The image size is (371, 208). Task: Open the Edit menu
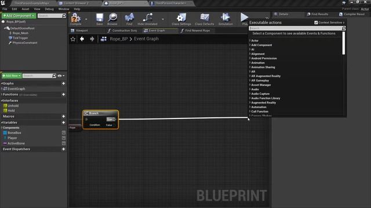(x=14, y=9)
